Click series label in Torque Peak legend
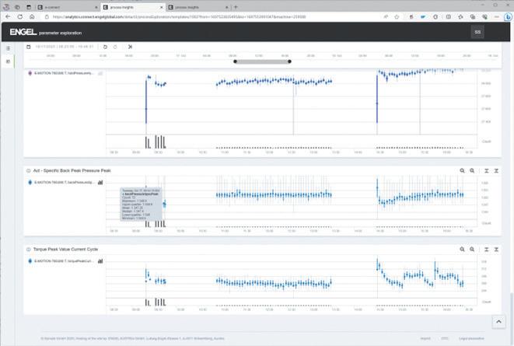 (64, 261)
